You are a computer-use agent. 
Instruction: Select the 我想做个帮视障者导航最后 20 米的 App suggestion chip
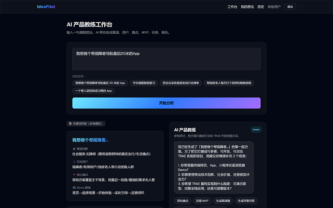tap(100, 83)
